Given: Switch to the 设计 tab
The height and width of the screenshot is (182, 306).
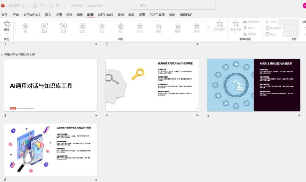Looking at the screenshot, I should (x=69, y=15).
